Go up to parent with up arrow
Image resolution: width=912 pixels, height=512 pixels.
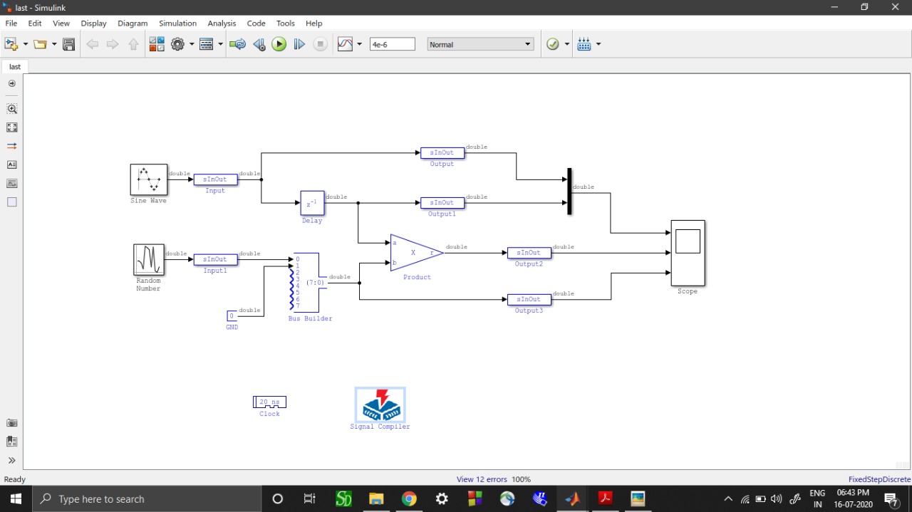point(133,44)
